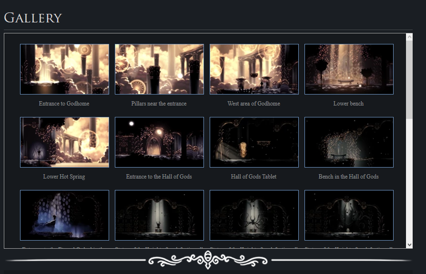Viewport: 426px width, 274px height.
Task: Click the "Lower Hot Spring" caption
Action: [x=64, y=177]
